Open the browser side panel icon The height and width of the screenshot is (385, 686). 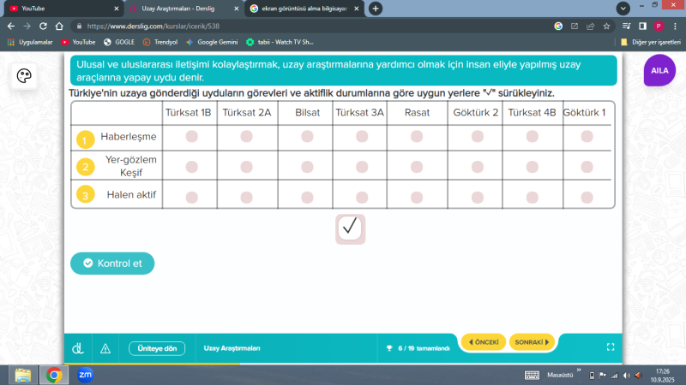642,26
